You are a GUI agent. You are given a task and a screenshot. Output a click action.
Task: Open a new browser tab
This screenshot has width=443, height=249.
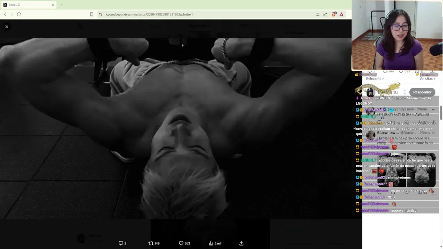61,5
